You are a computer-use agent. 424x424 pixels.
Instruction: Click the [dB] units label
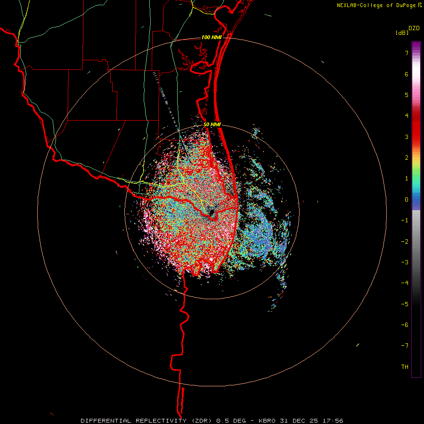pos(402,33)
